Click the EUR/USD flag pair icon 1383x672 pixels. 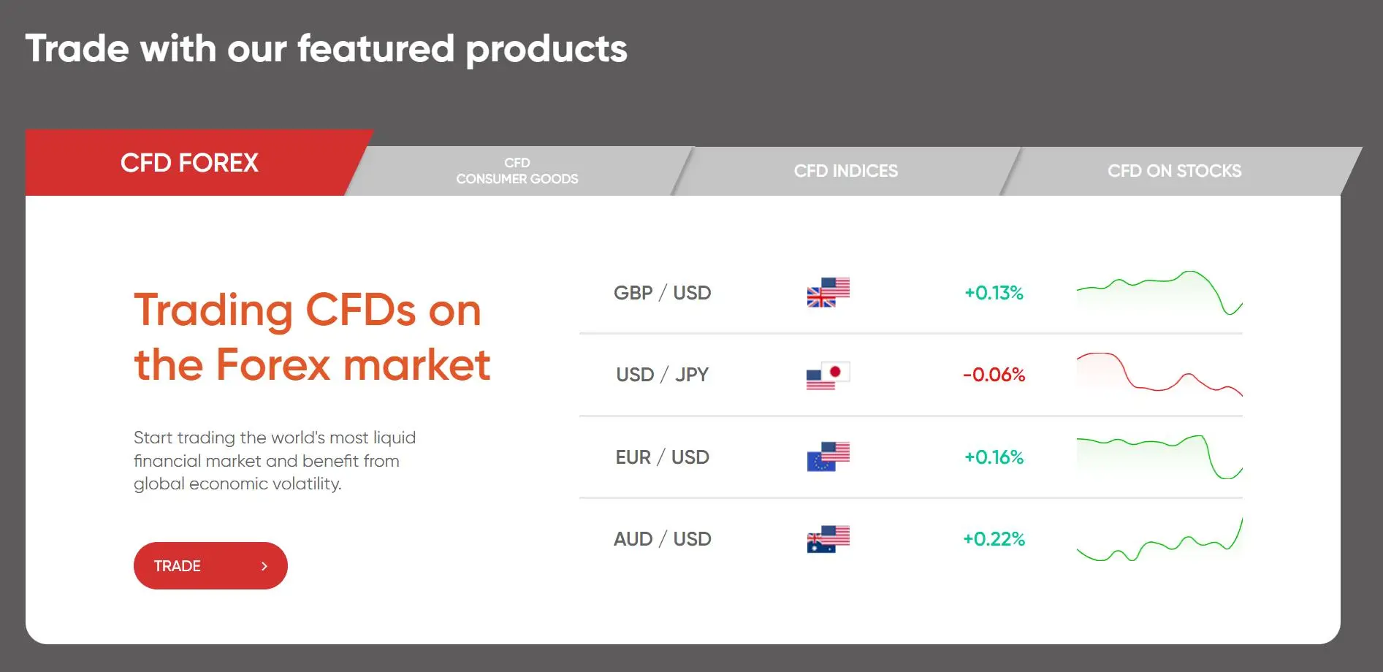[x=828, y=457]
